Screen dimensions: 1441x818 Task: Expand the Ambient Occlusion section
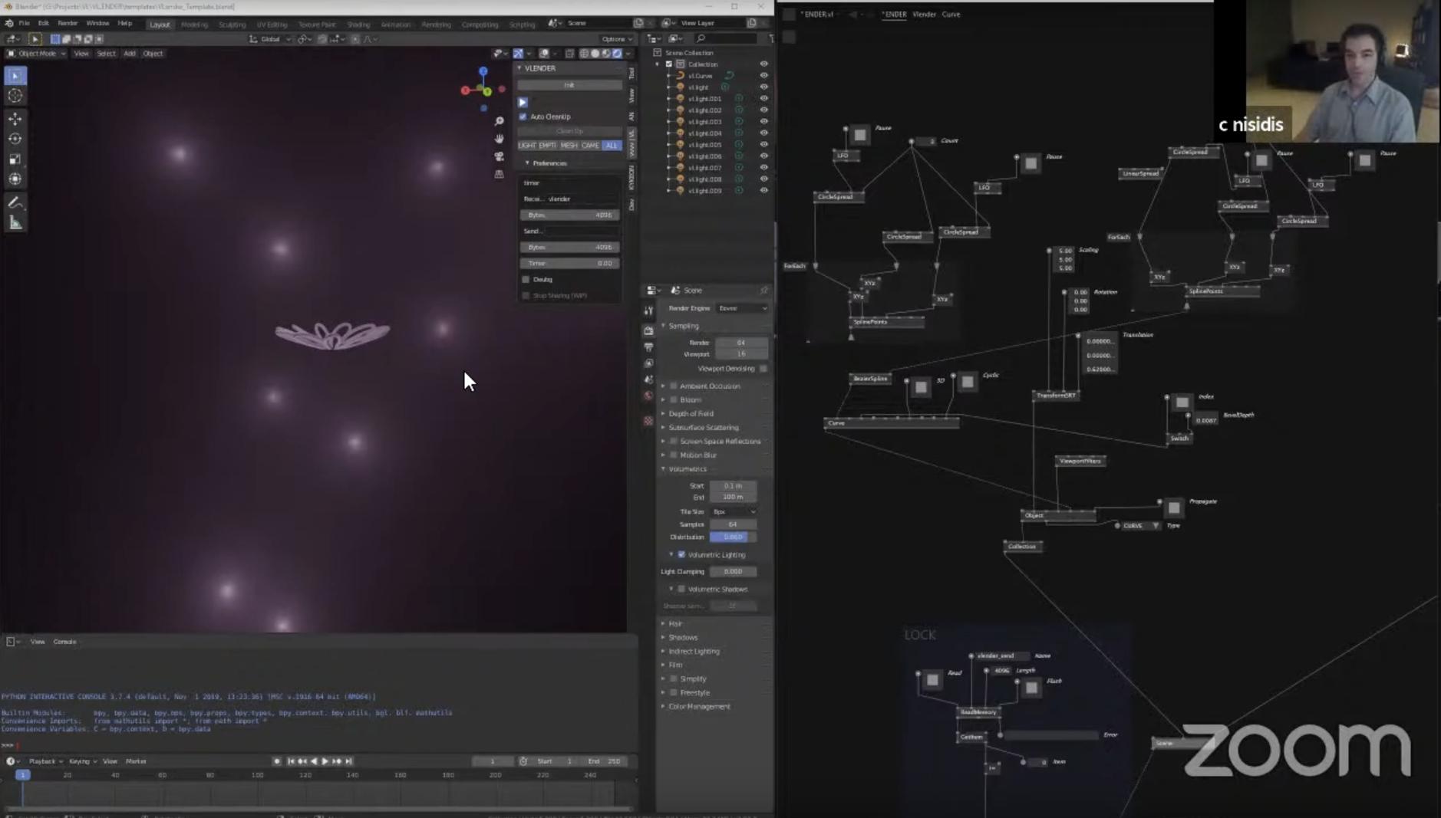[x=664, y=386]
